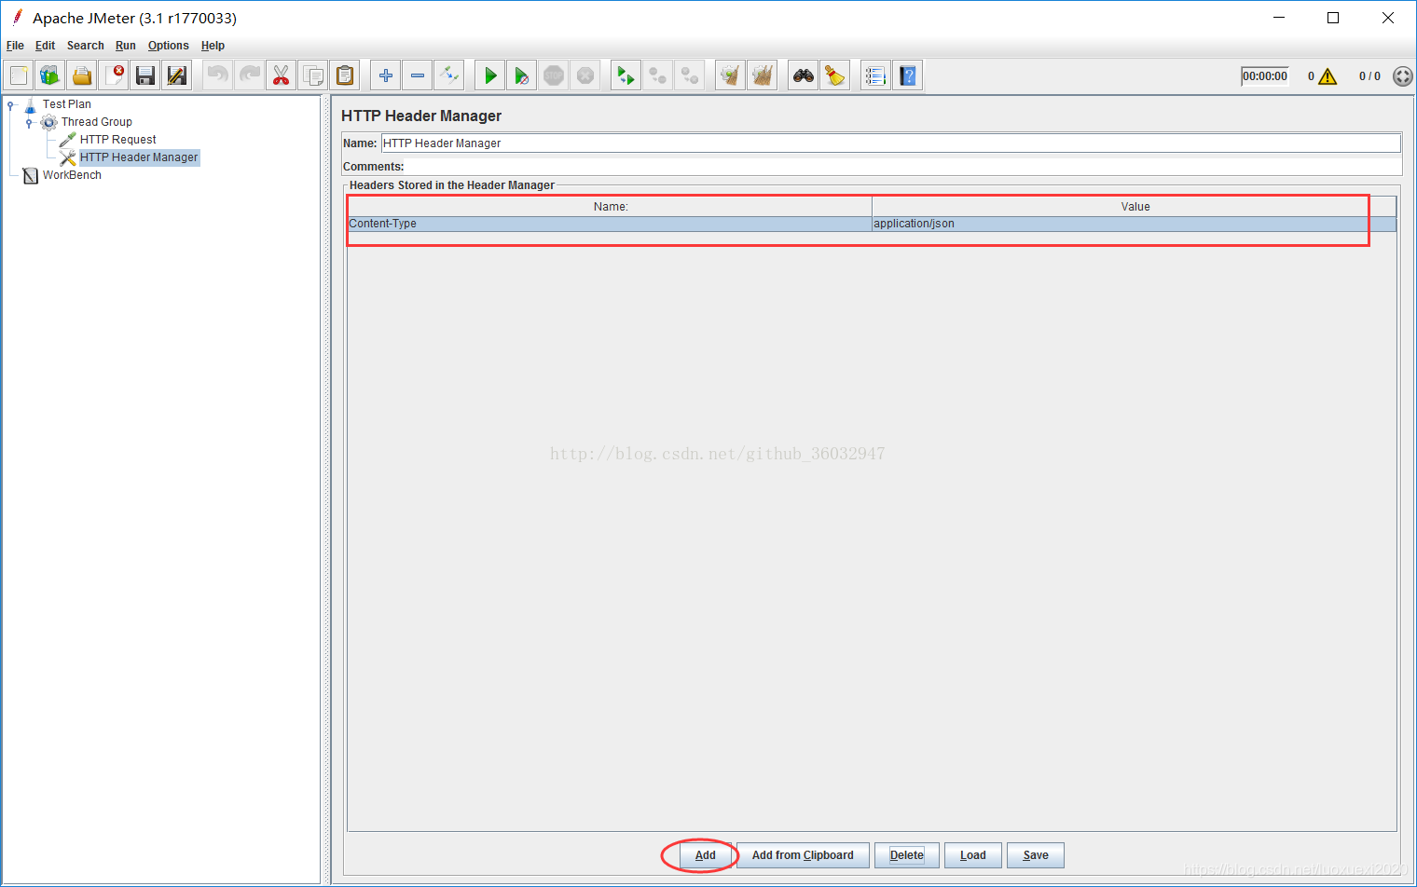This screenshot has height=887, width=1417.
Task: Click the Delete button
Action: [907, 855]
